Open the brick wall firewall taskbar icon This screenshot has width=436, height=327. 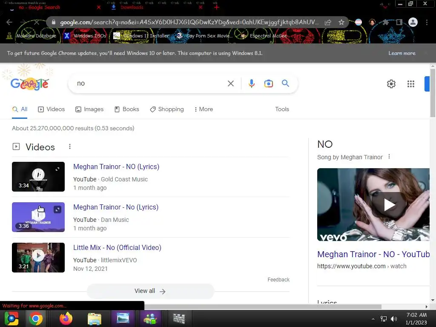(179, 318)
